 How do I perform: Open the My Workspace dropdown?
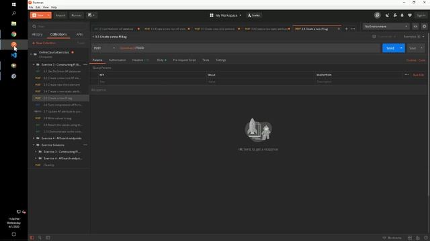(x=226, y=15)
